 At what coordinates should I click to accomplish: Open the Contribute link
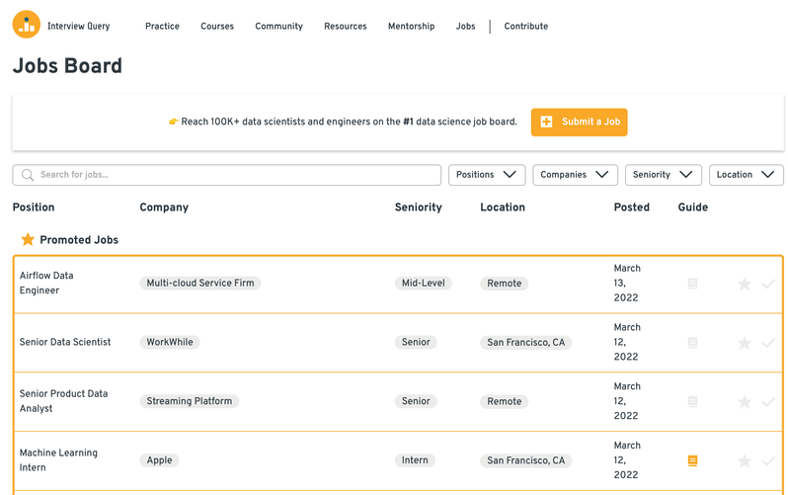point(525,27)
